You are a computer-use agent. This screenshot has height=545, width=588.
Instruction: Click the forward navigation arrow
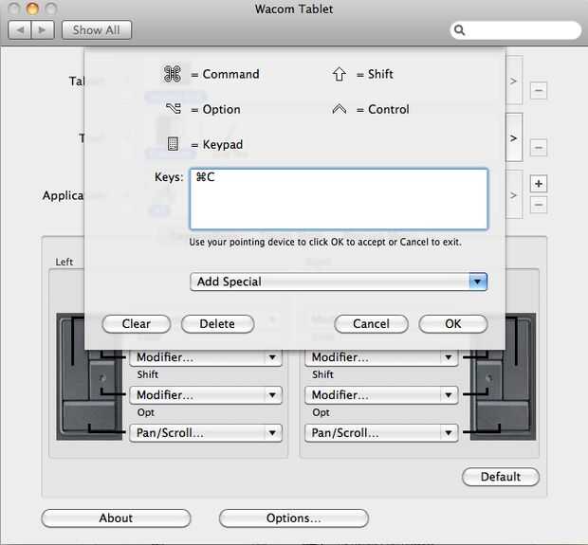tap(44, 30)
